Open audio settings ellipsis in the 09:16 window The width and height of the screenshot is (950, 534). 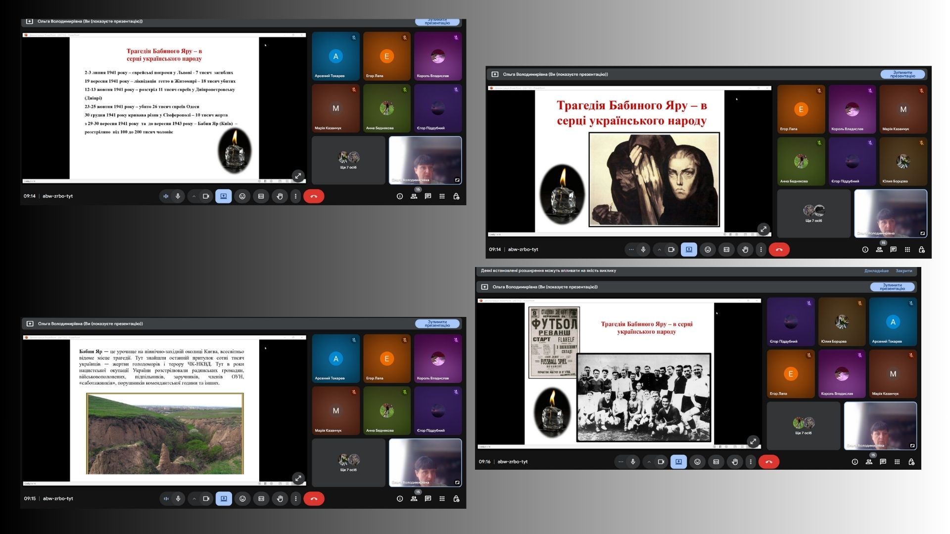coord(620,462)
